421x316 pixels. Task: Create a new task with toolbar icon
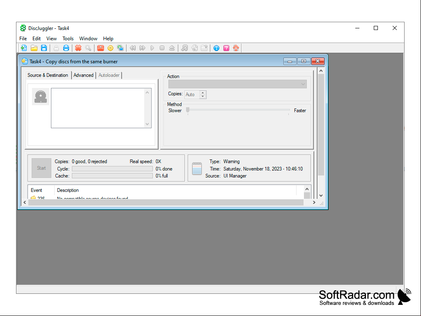(24, 48)
